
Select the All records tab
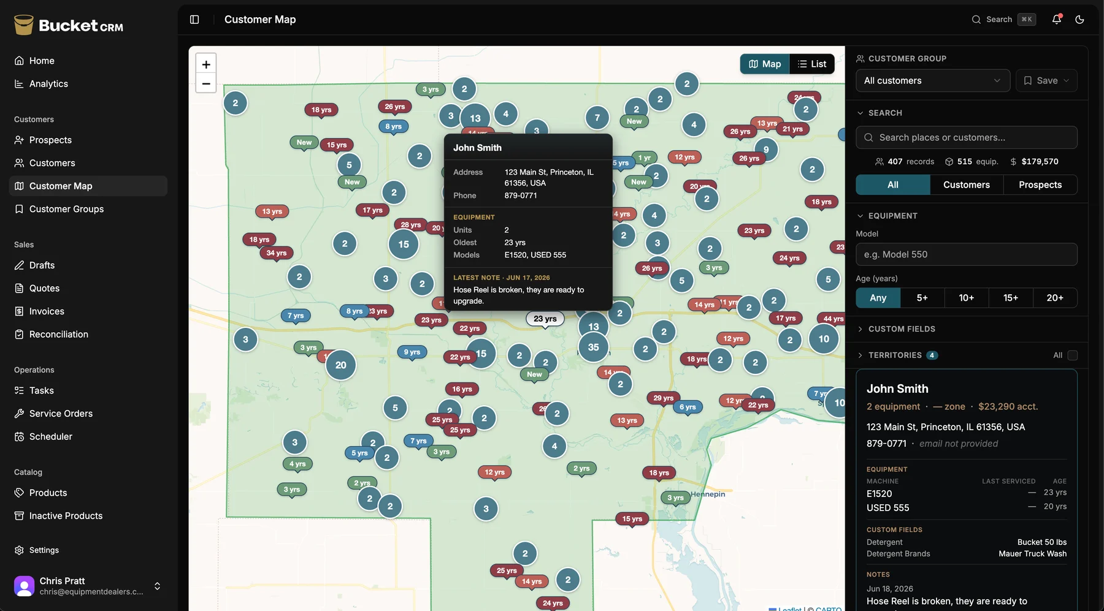click(x=893, y=185)
